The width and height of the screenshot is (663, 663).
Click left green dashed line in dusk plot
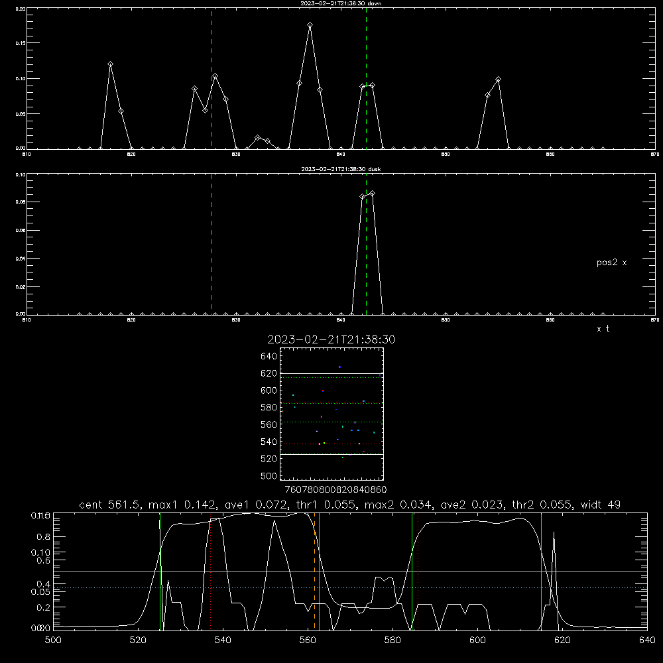[211, 244]
